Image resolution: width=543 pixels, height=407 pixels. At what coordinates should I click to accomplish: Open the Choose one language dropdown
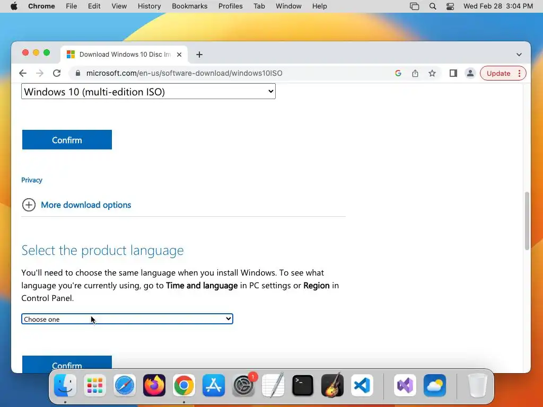coord(127,318)
